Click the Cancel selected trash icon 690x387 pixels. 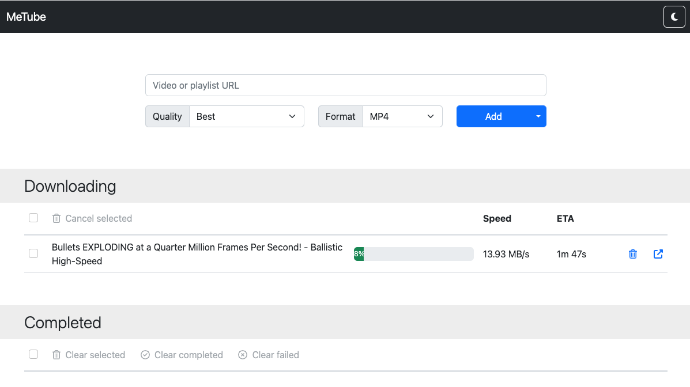[56, 218]
